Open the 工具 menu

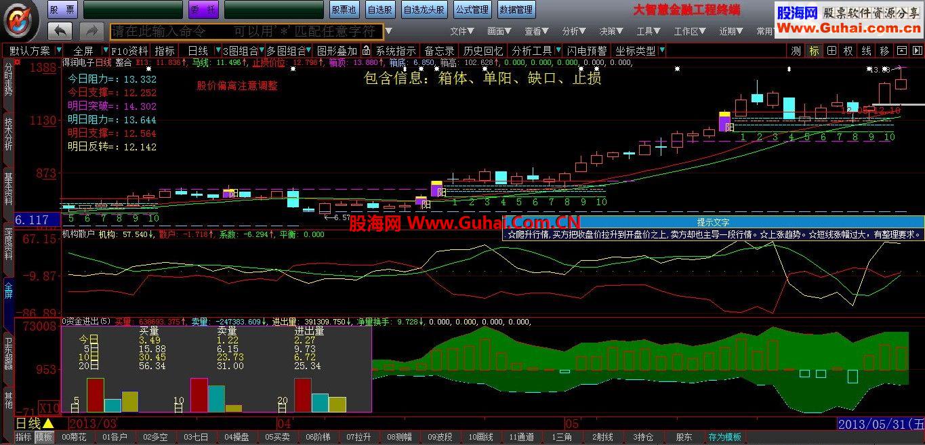(648, 31)
